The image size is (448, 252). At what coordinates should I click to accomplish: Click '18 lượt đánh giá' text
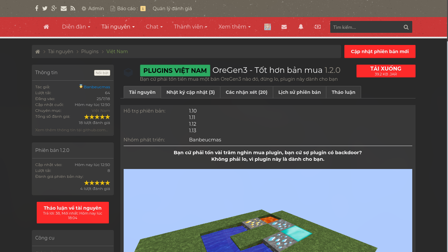94,123
